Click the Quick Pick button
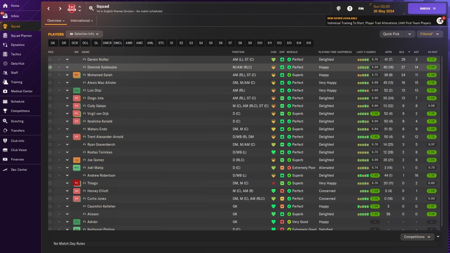The width and height of the screenshot is (450, 253). 391,34
